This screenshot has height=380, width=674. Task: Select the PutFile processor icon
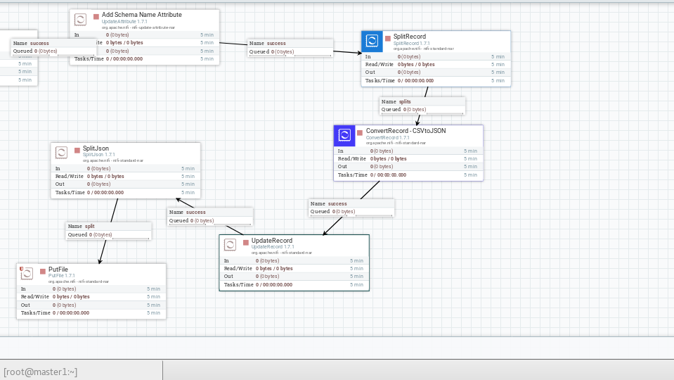pyautogui.click(x=27, y=274)
